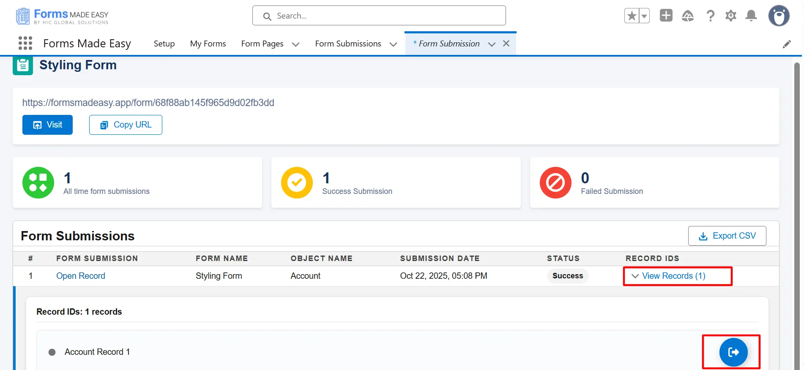Open the Setup gear icon
Image resolution: width=804 pixels, height=370 pixels.
click(730, 16)
